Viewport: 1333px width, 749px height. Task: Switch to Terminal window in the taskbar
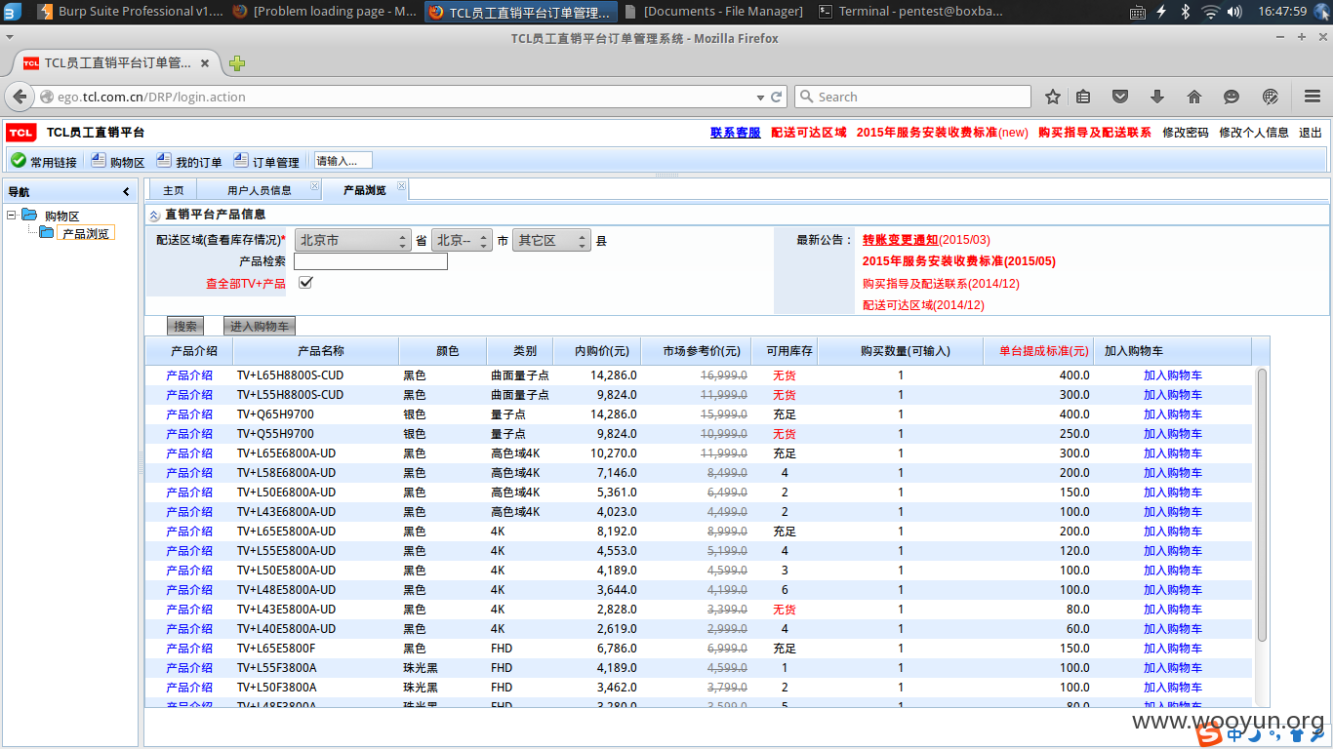tap(909, 12)
